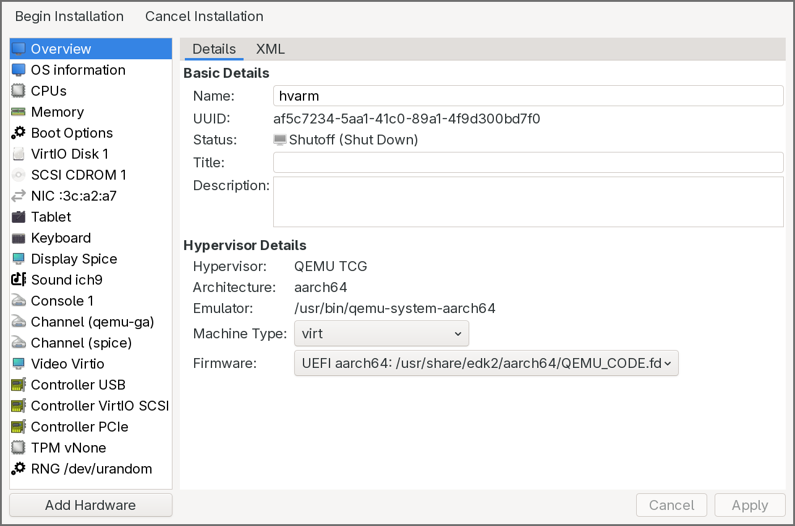795x526 pixels.
Task: Click the Display Spice screen icon
Action: pos(19,259)
